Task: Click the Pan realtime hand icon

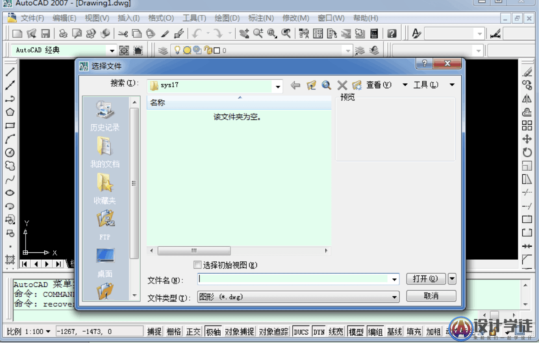Action: pos(244,33)
